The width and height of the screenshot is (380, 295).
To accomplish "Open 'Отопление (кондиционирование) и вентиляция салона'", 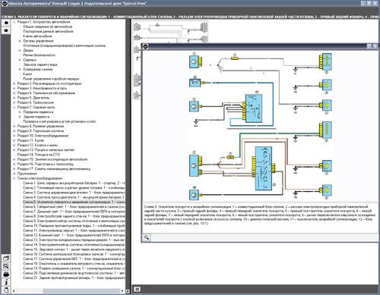I will (64, 46).
